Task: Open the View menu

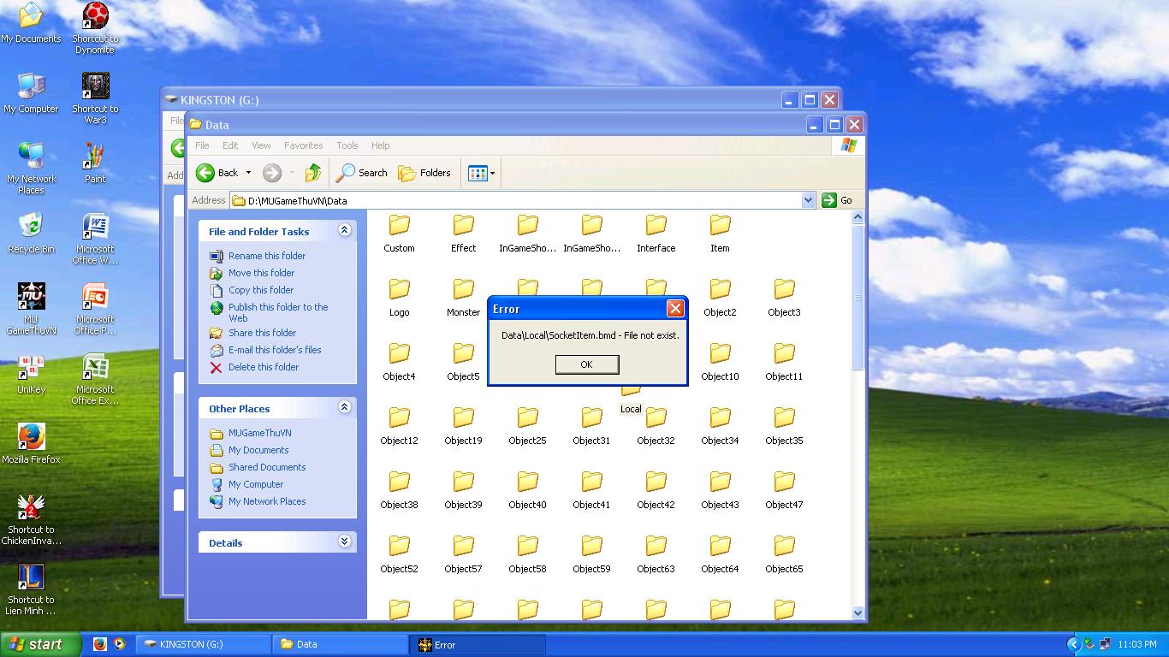Action: point(261,145)
